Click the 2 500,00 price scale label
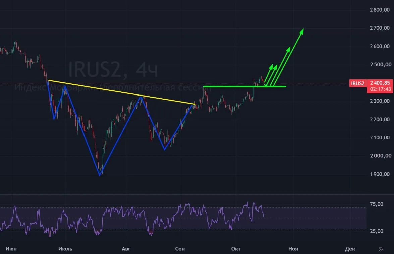 click(x=381, y=64)
